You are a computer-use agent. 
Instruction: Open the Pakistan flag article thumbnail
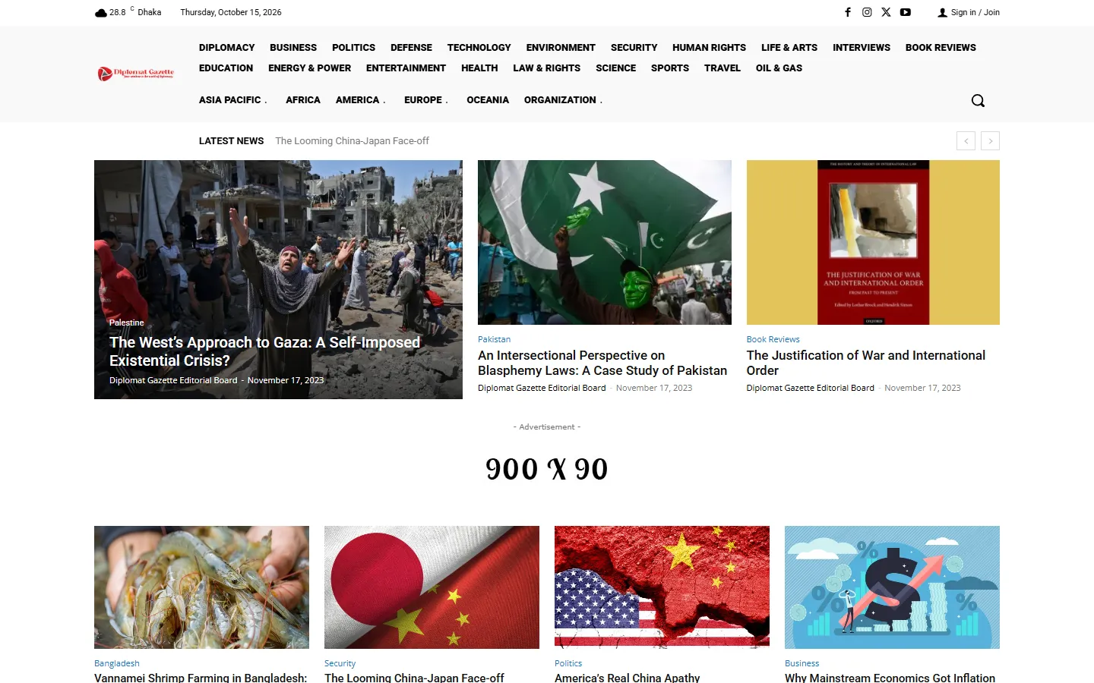pos(605,242)
